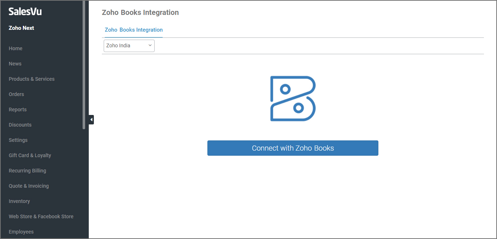Image resolution: width=497 pixels, height=239 pixels.
Task: Open Recurring Billing
Action: (27, 171)
